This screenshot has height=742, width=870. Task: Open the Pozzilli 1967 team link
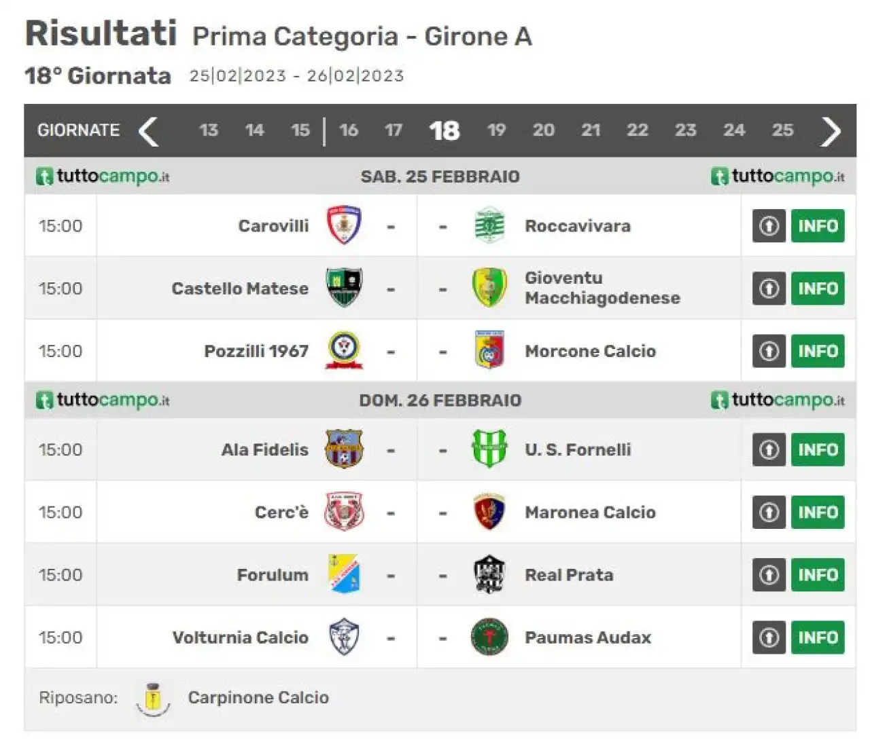pyautogui.click(x=256, y=351)
